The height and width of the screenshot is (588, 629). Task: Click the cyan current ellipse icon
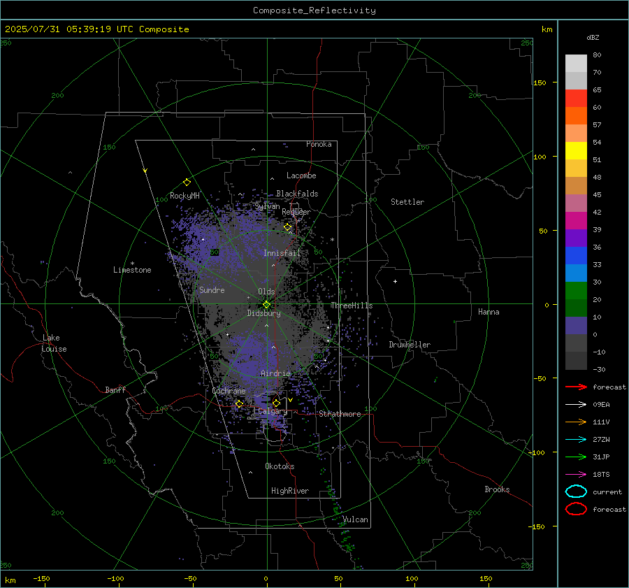576,492
